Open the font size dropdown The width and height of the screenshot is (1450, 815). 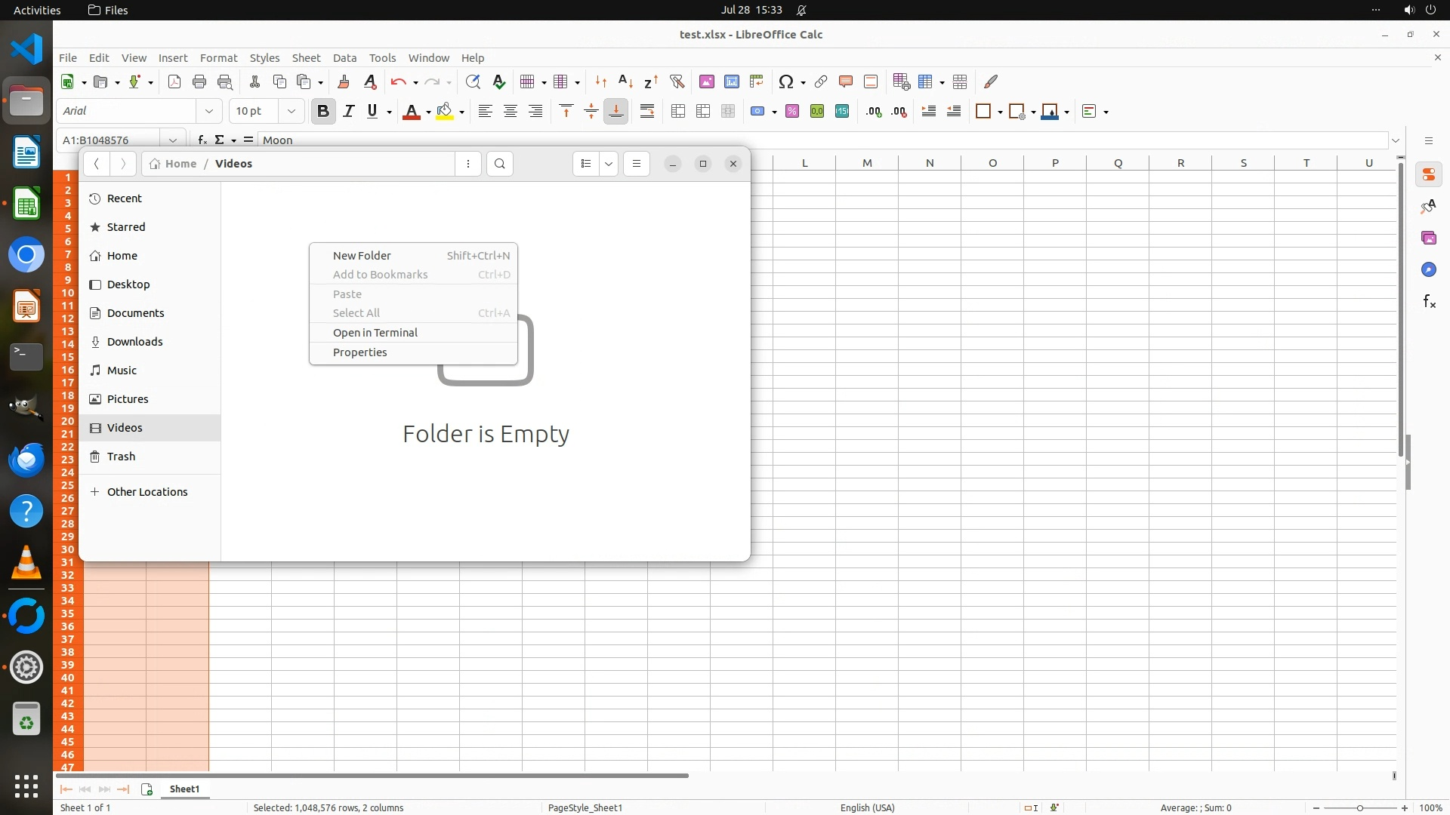pyautogui.click(x=291, y=112)
